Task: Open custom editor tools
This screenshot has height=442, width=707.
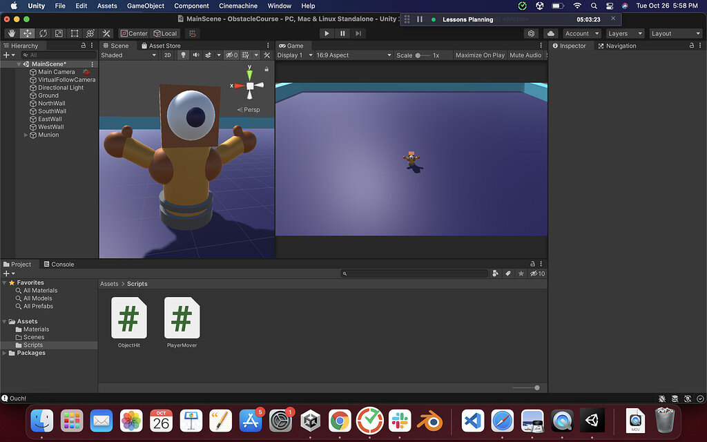Action: pyautogui.click(x=106, y=33)
